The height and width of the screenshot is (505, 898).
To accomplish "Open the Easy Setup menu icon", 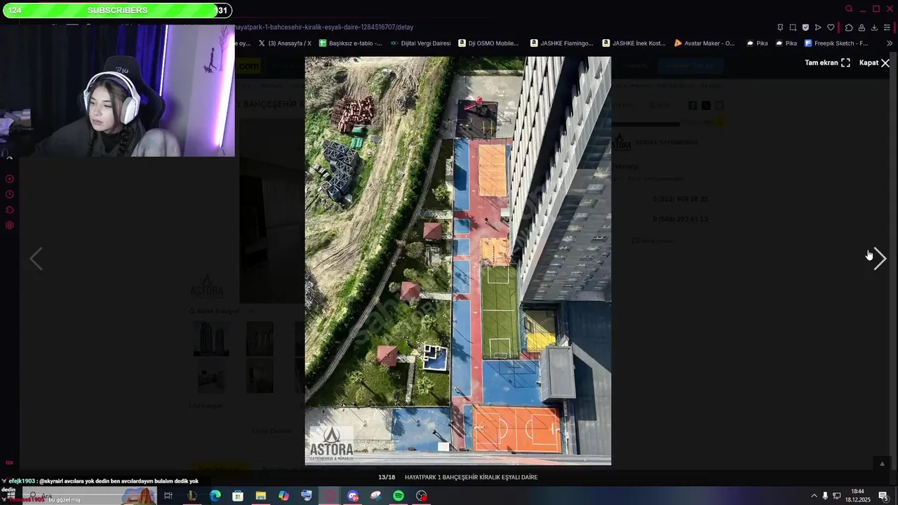I will (887, 27).
